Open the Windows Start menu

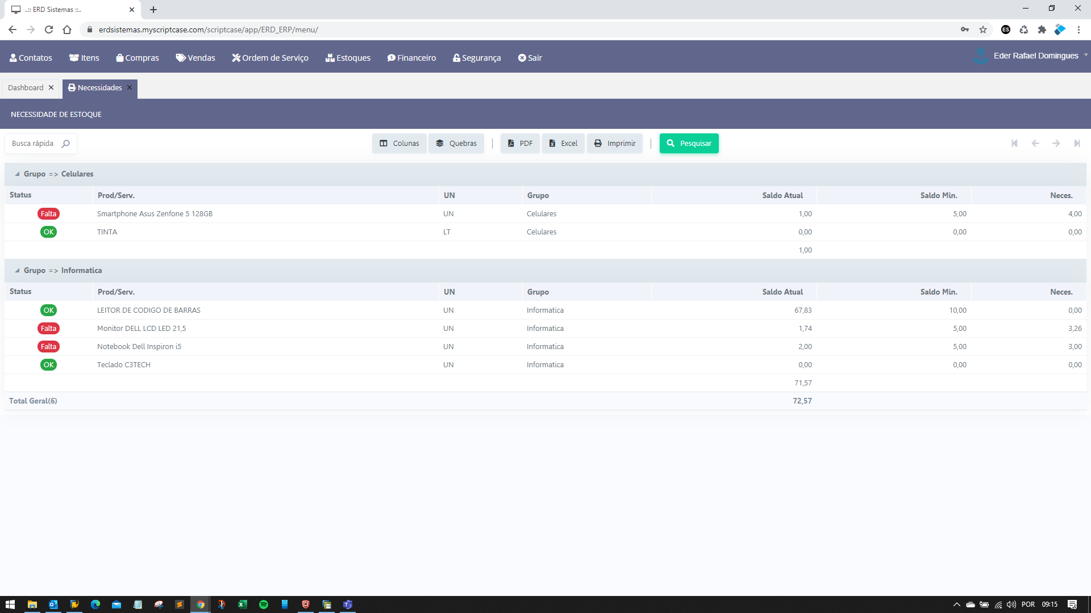pos(10,604)
